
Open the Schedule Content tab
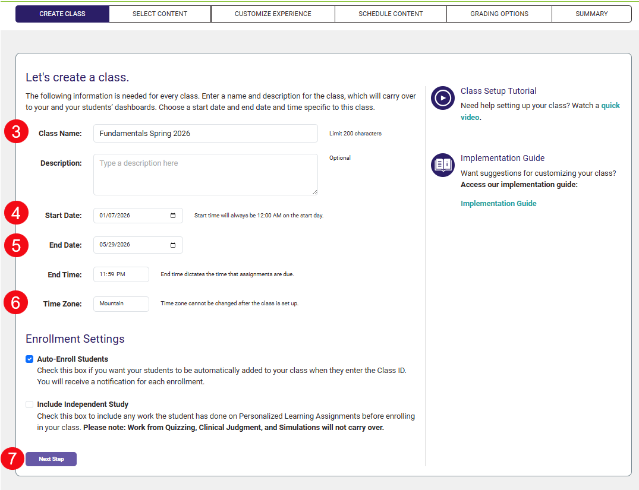click(391, 13)
